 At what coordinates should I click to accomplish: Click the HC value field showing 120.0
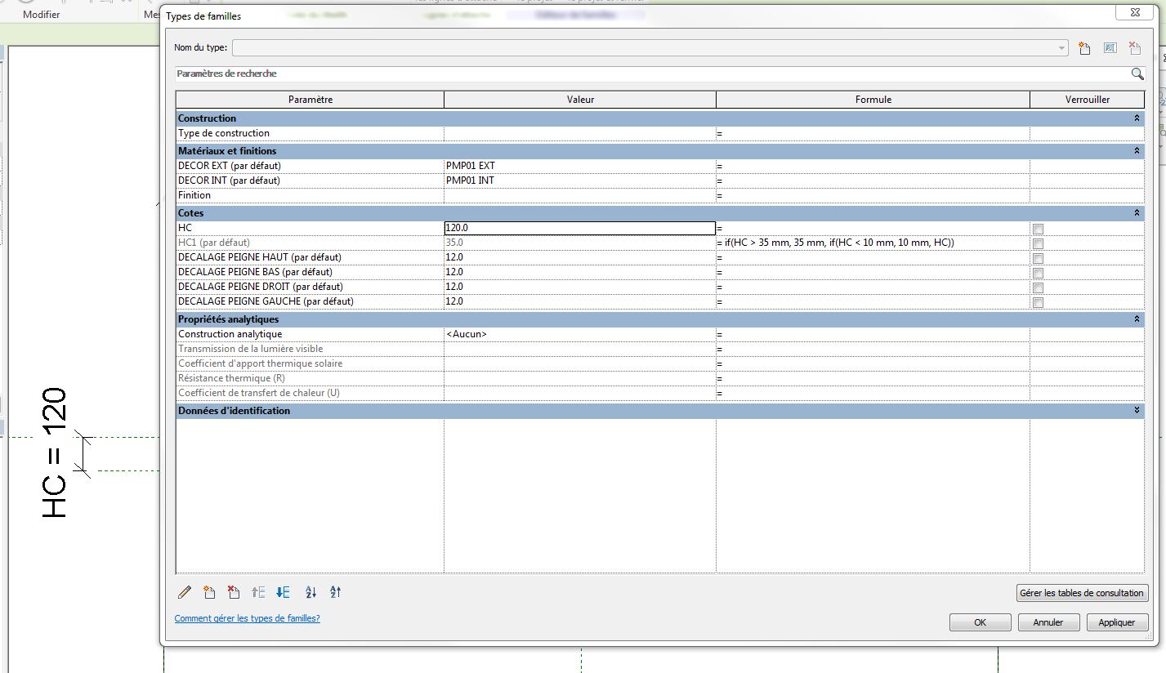[x=579, y=229]
